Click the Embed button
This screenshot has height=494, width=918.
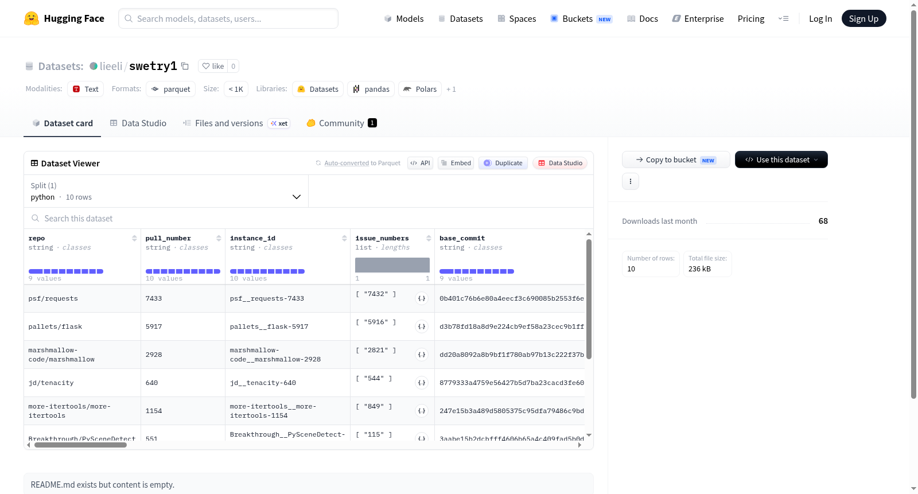(456, 163)
